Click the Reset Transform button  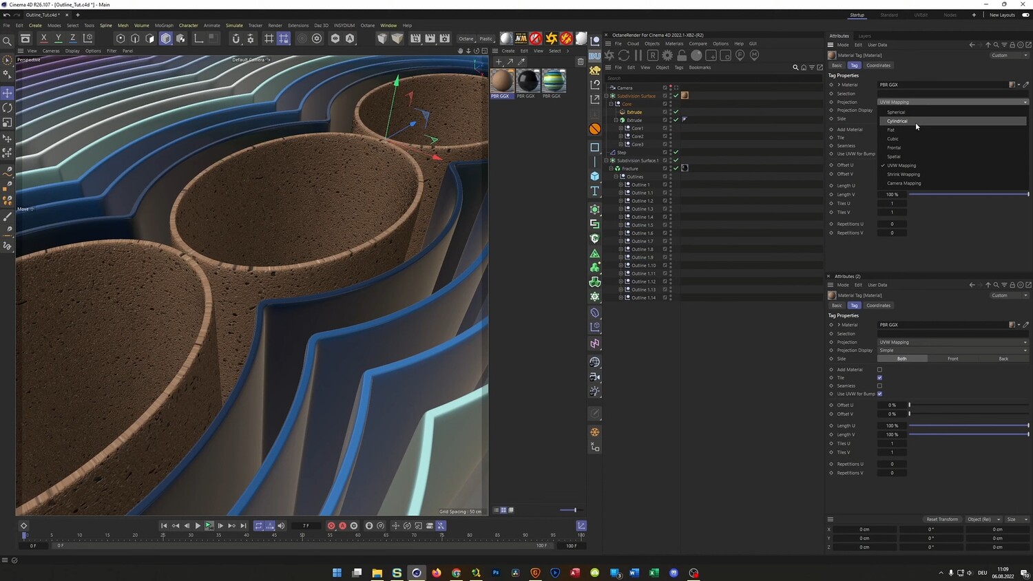(941, 519)
